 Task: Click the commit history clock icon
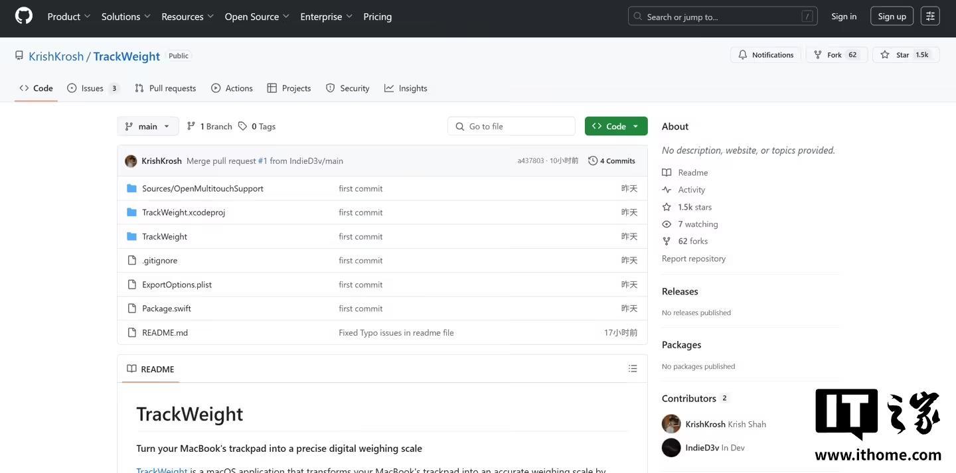click(x=593, y=161)
